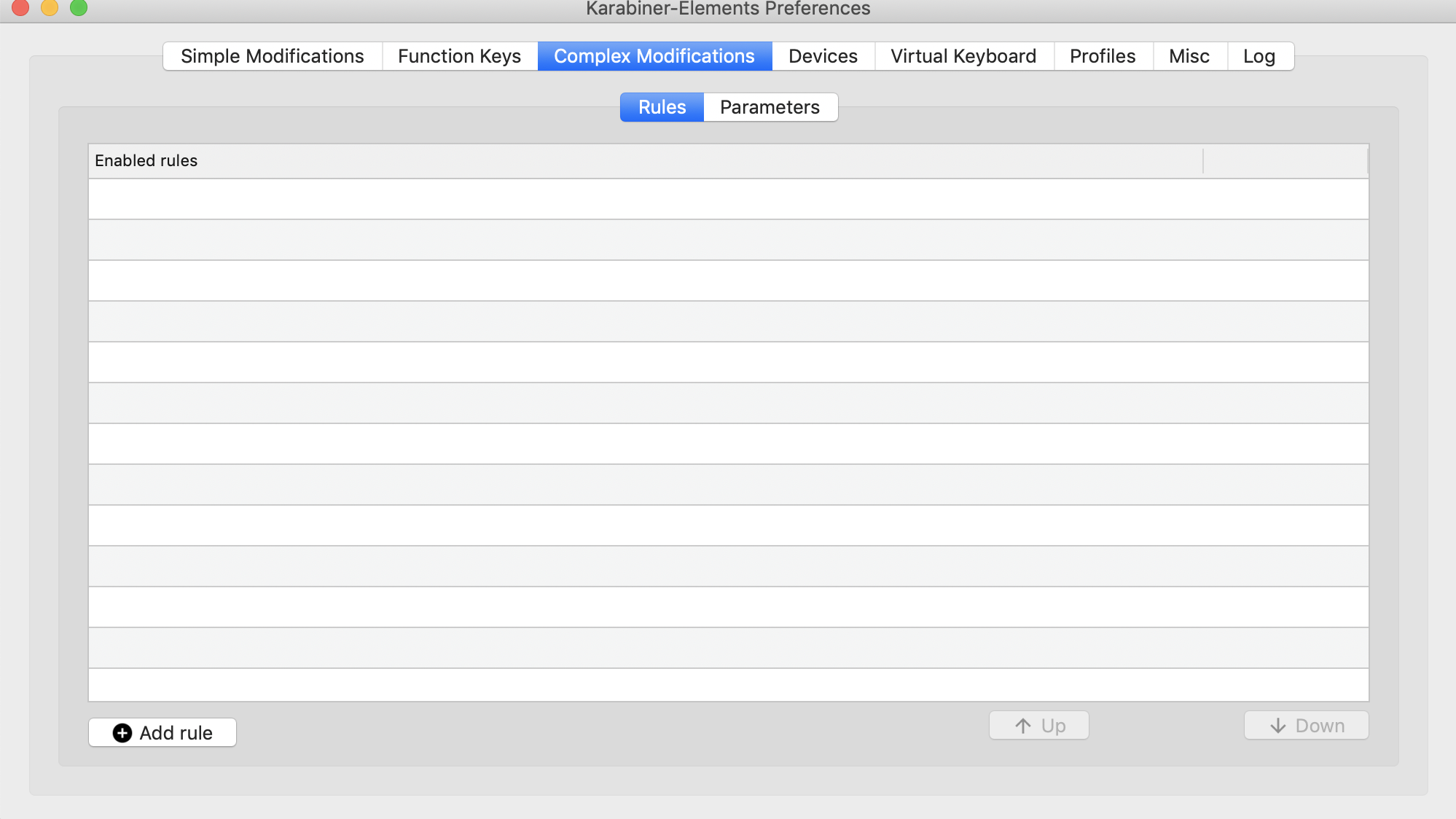View the Log tab
1456x819 pixels.
(x=1260, y=56)
